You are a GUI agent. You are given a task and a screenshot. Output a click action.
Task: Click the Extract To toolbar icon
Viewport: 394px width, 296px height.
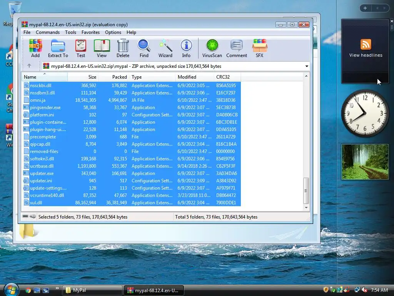58,48
